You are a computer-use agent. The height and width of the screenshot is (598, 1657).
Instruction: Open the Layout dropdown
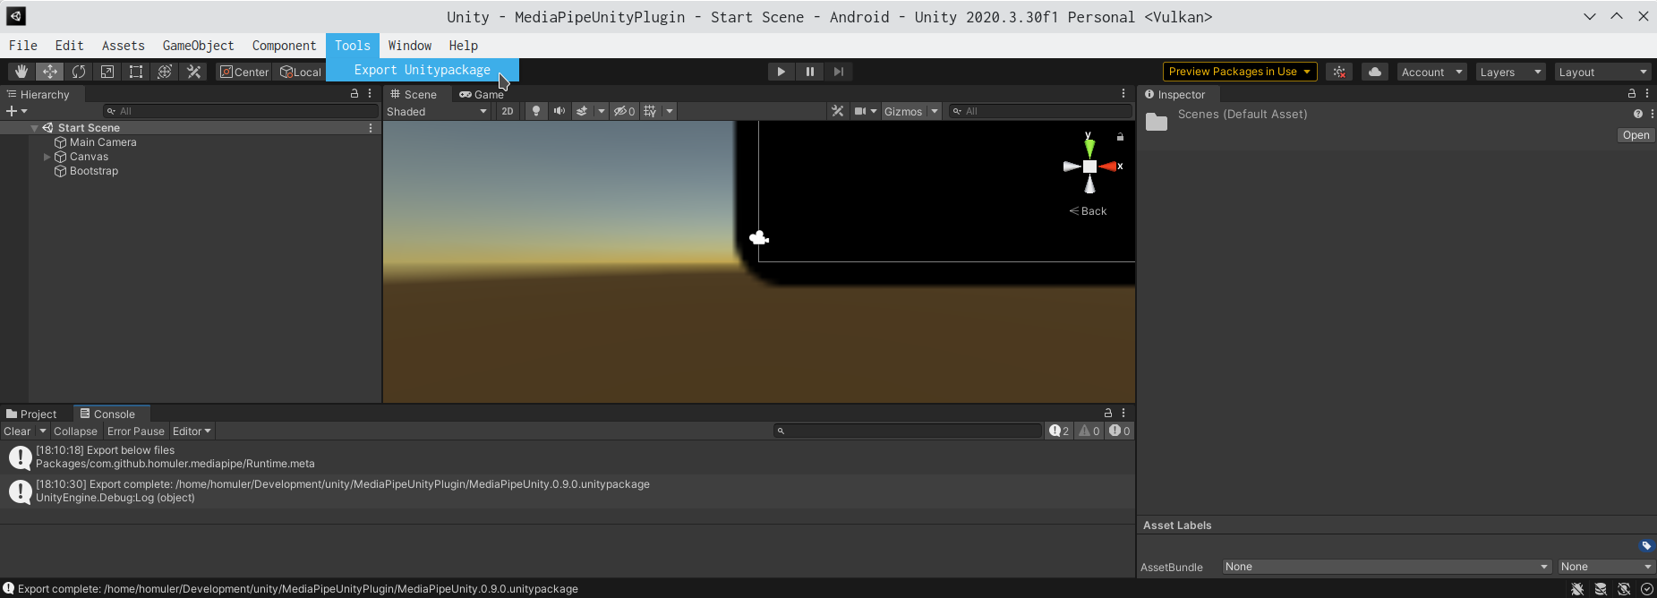pyautogui.click(x=1602, y=72)
